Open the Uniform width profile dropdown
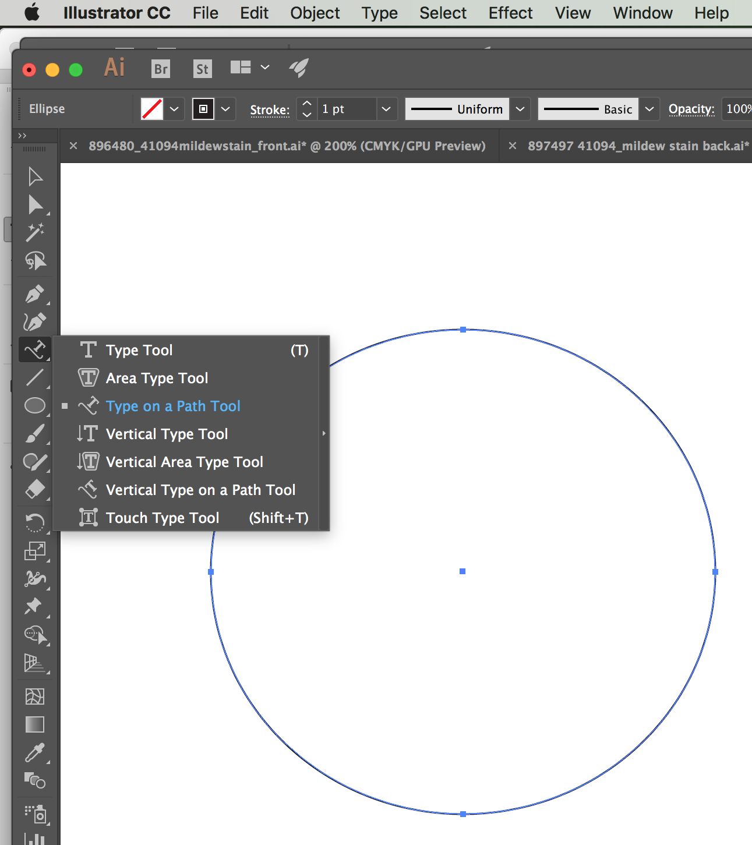 tap(520, 109)
